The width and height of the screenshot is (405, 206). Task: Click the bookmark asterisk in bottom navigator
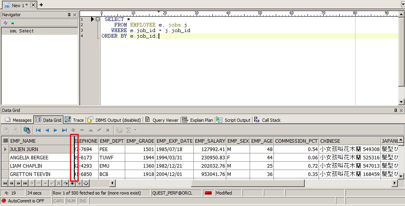click(x=72, y=183)
